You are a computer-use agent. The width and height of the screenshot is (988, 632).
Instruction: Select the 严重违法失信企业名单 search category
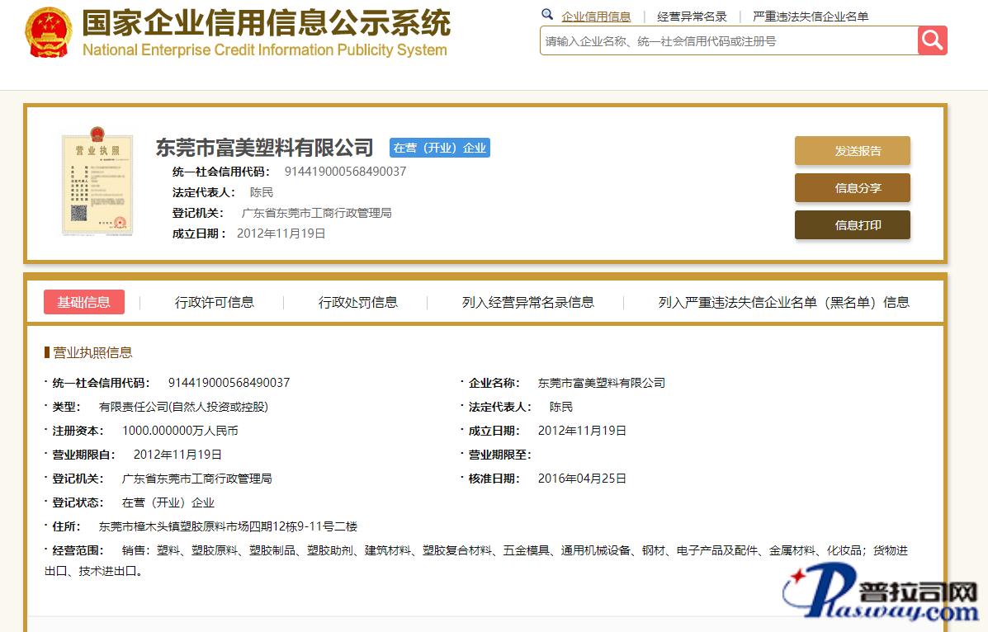point(811,17)
